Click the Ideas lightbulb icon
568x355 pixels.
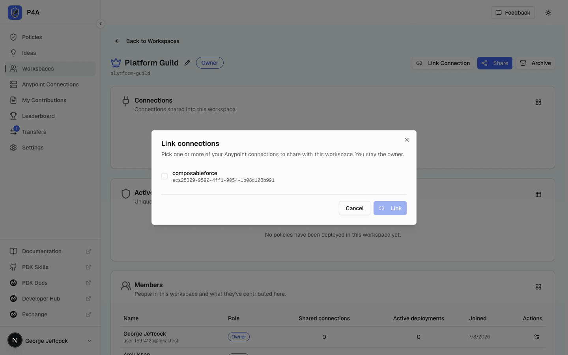click(13, 53)
